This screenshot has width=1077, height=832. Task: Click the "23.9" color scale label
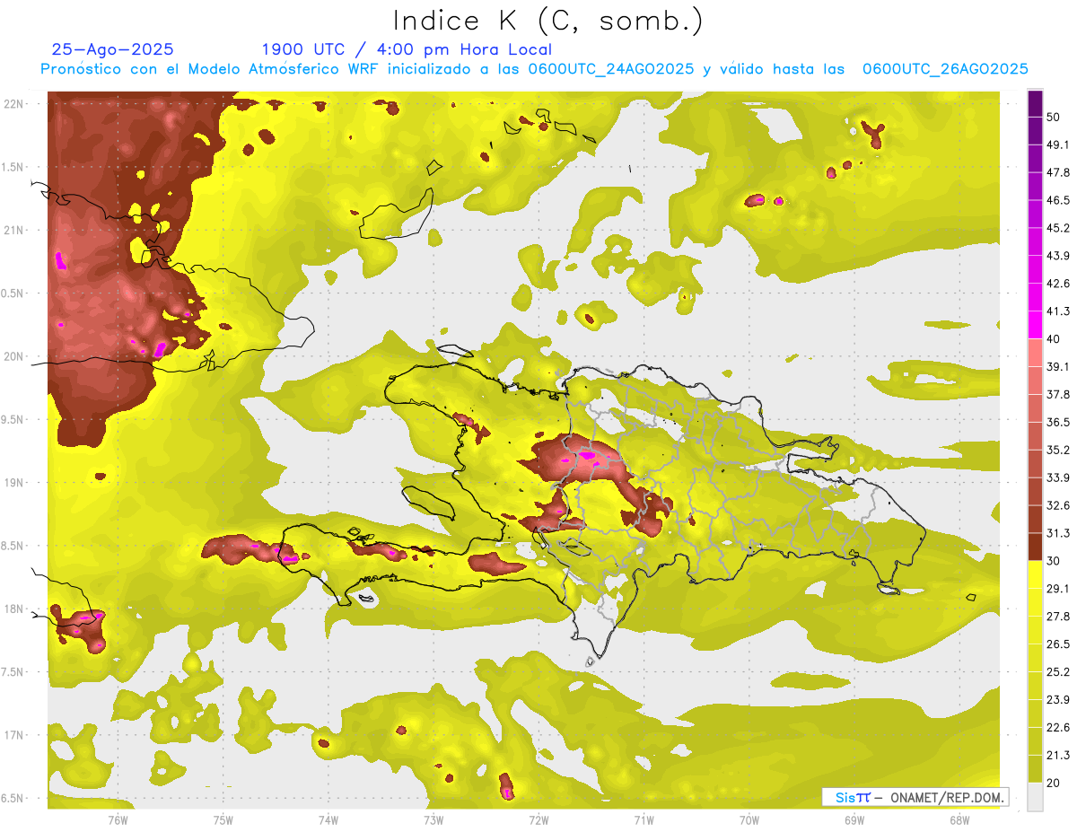[x=1058, y=700]
